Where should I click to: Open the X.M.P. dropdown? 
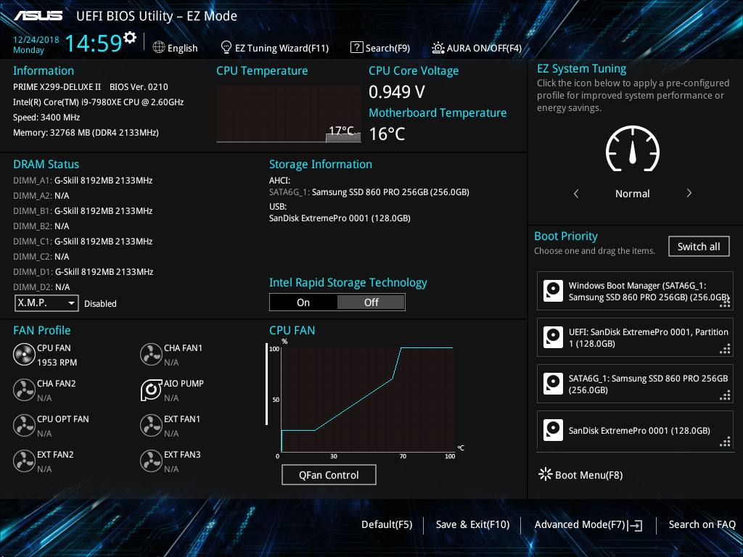pos(46,302)
